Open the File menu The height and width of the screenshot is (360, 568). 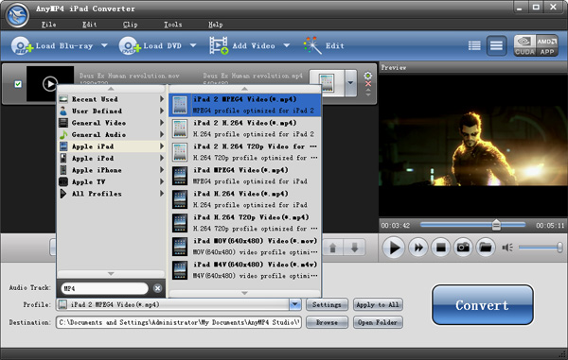coord(48,25)
